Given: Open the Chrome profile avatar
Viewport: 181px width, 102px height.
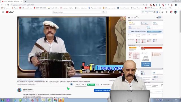Looking at the screenshot, I should coord(176,5).
